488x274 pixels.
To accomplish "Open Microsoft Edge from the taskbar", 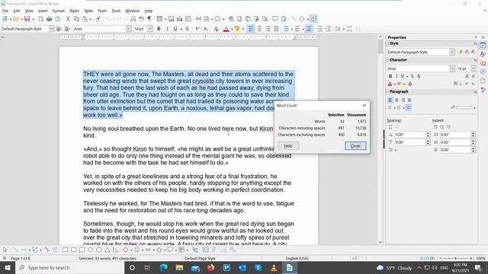I will click(163, 267).
